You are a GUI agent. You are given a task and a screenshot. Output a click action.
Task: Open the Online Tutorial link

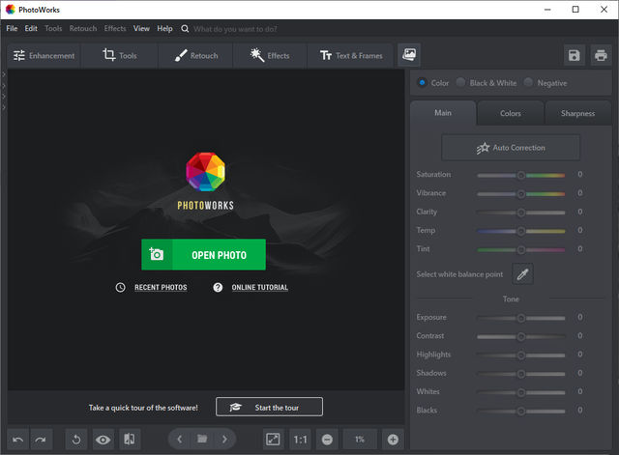[259, 287]
